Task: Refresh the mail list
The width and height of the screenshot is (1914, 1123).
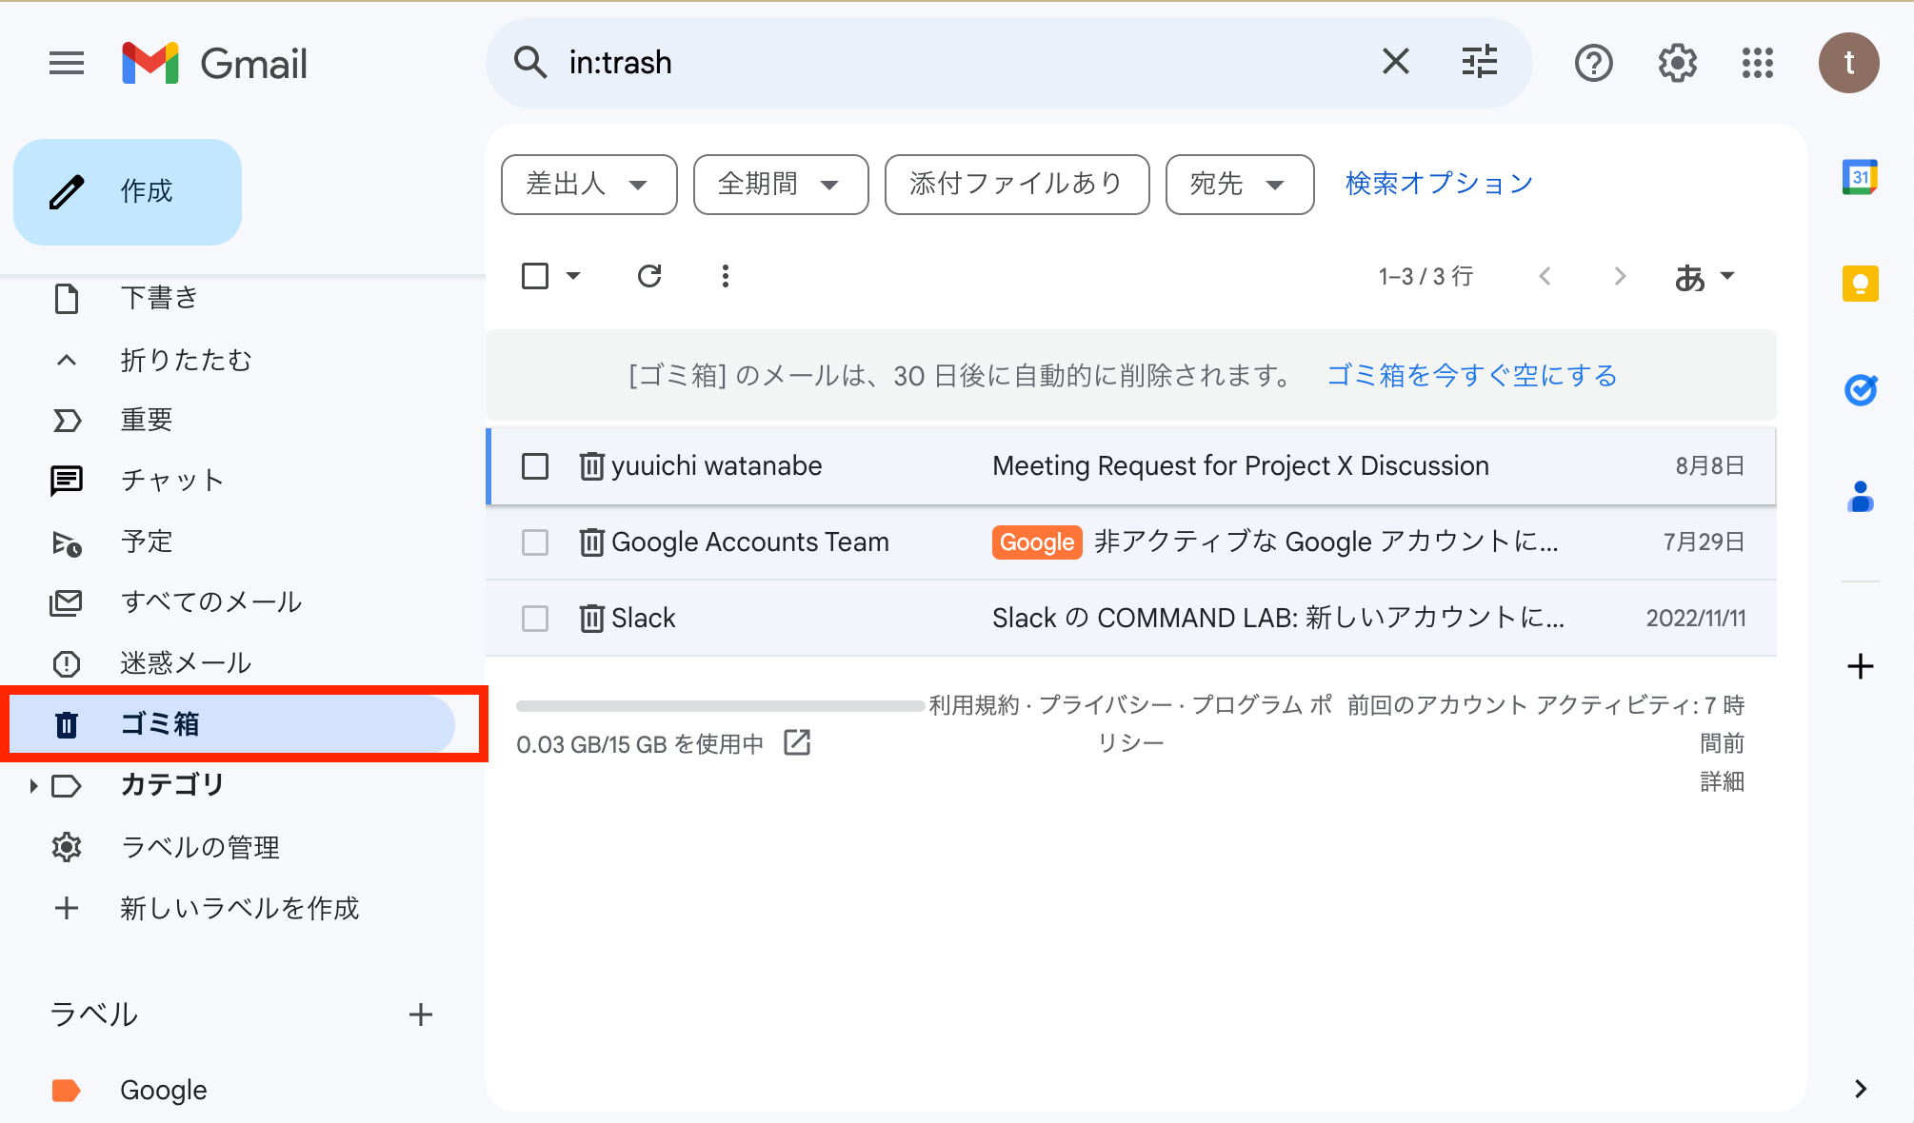Action: [x=649, y=276]
